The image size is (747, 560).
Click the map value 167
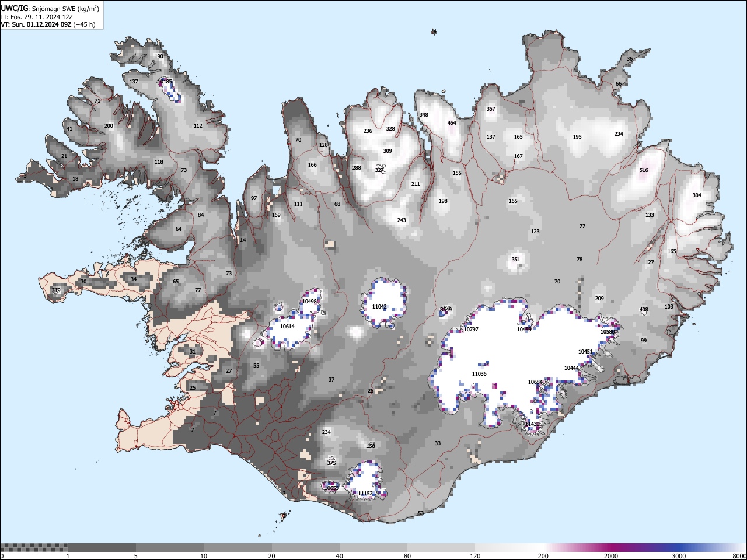pos(518,156)
